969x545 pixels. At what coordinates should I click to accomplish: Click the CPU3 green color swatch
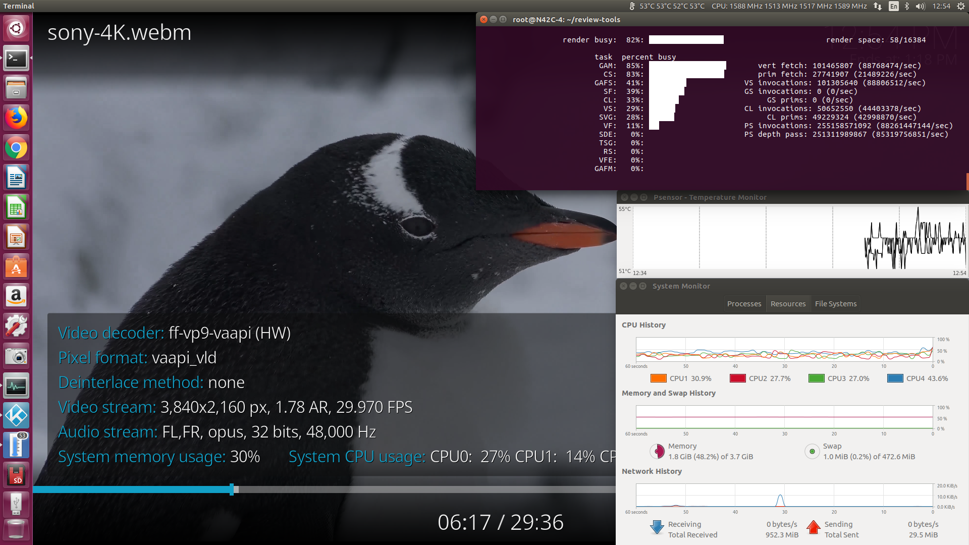point(816,378)
